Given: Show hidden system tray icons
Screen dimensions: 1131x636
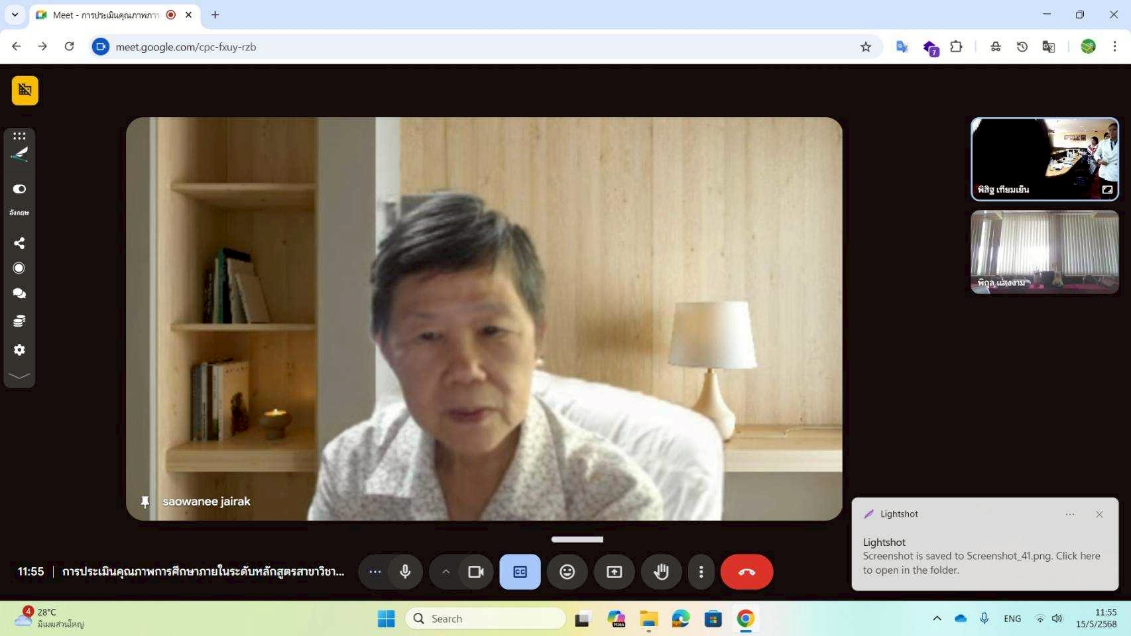Looking at the screenshot, I should click(x=937, y=618).
